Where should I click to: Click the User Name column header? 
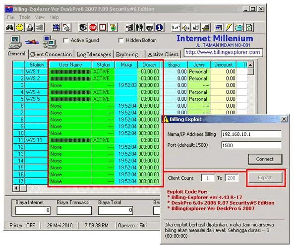pos(70,65)
